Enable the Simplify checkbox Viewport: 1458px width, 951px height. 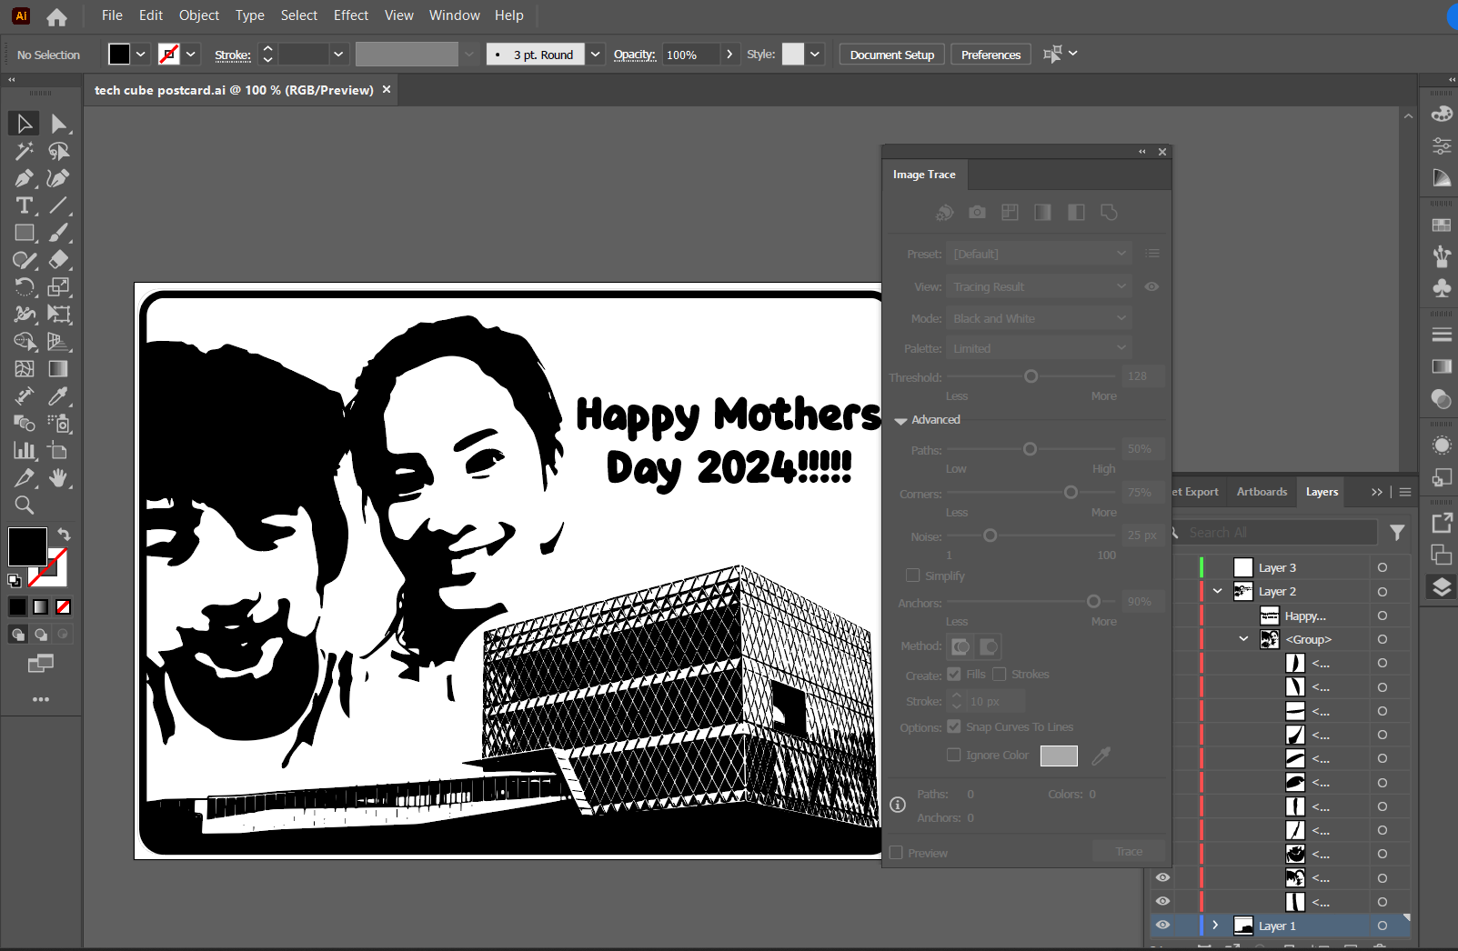coord(913,576)
